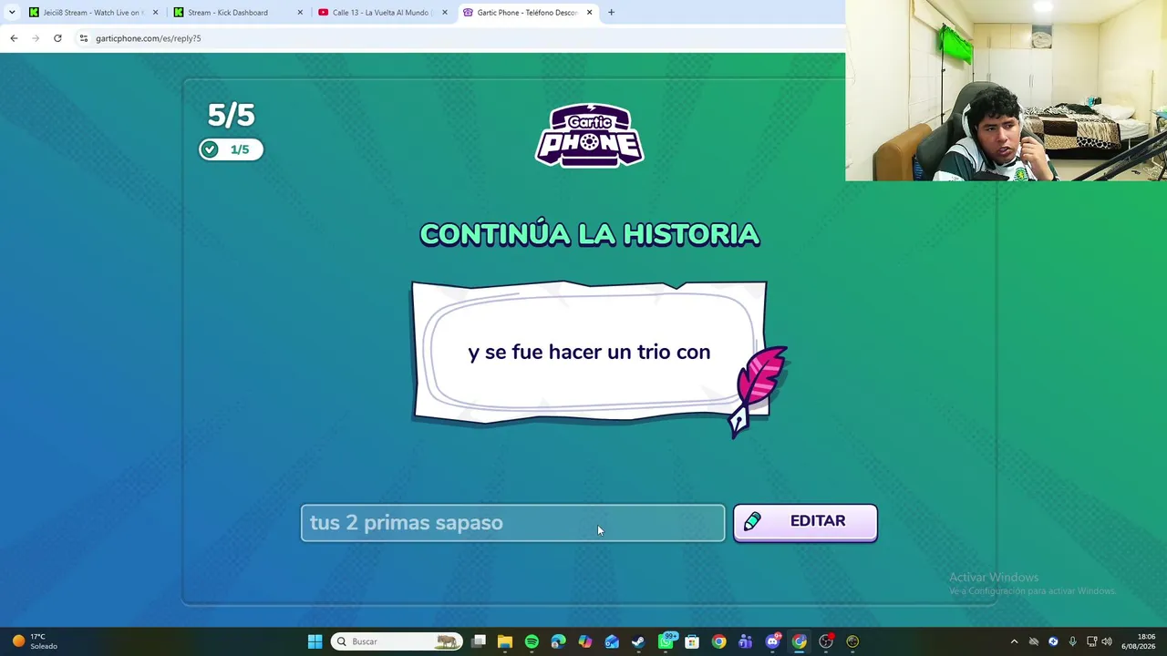
Task: Open Microsoft Store from the taskbar
Action: pyautogui.click(x=692, y=641)
